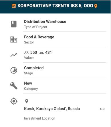Image resolution: width=111 pixels, height=127 pixels.
Task: Select the Distribution Warehouse text
Action: (45, 21)
